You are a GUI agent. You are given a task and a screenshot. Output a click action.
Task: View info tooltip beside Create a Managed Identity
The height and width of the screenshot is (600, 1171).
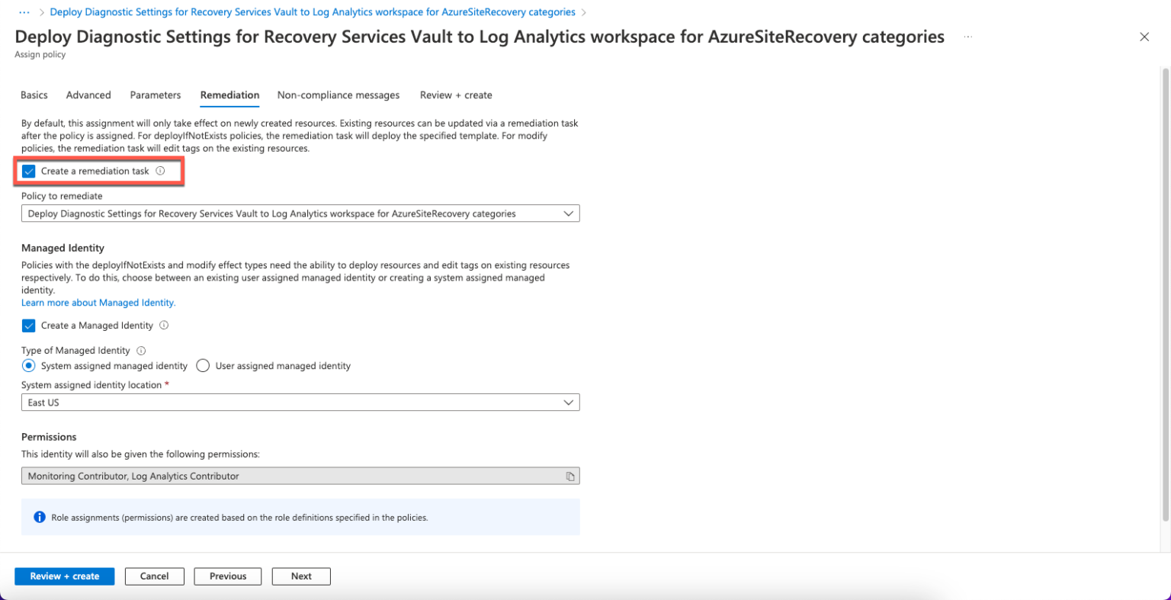[x=165, y=326]
